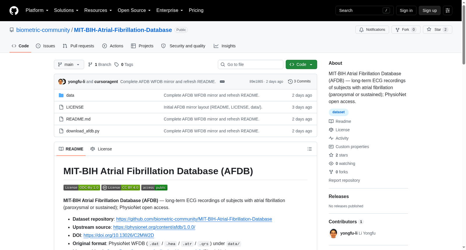Click the commit message ellipsis icon

222,82
